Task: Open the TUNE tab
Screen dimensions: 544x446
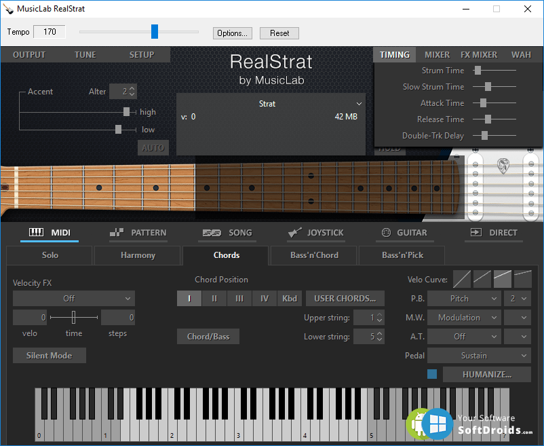Action: [85, 55]
